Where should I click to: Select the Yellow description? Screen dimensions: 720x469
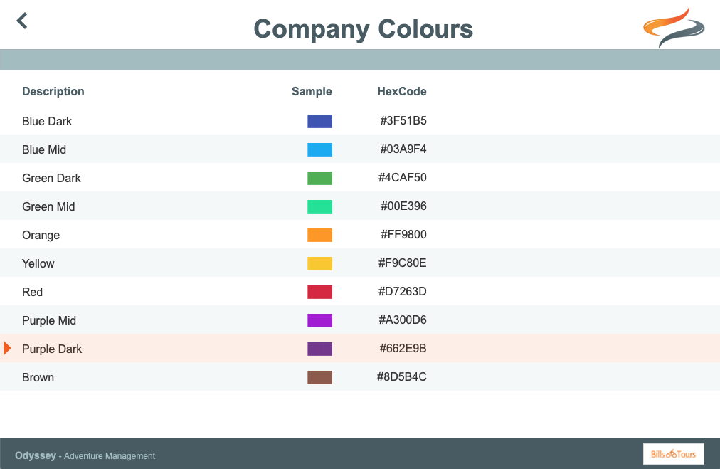click(38, 263)
